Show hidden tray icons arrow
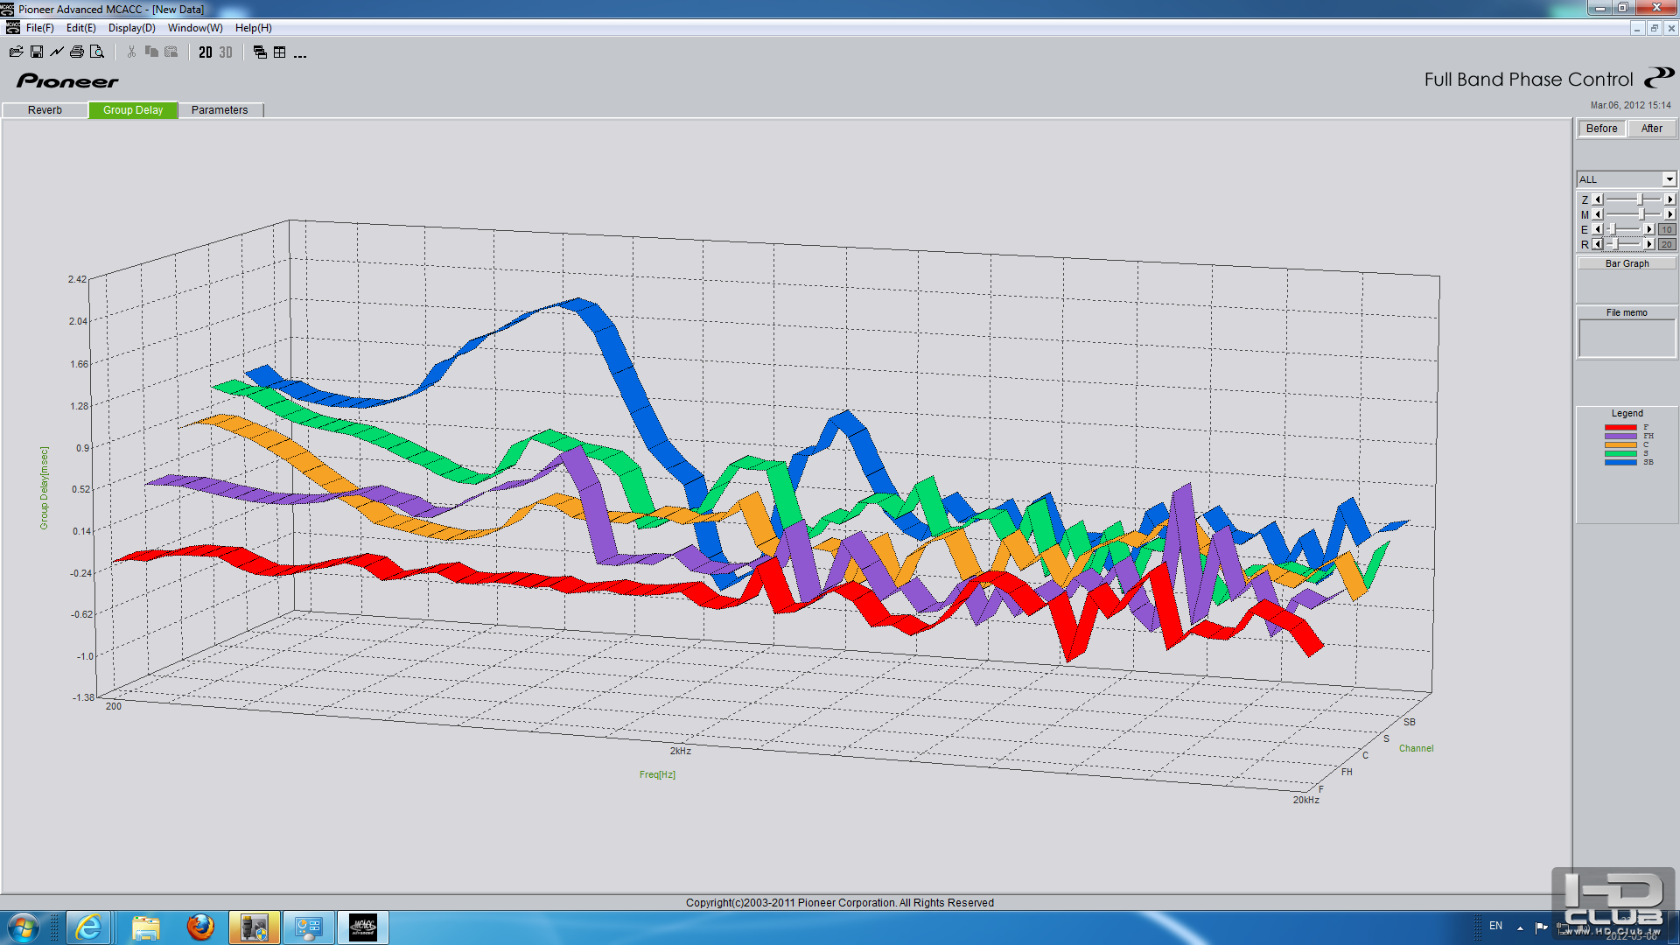The height and width of the screenshot is (945, 1680). pos(1520,927)
